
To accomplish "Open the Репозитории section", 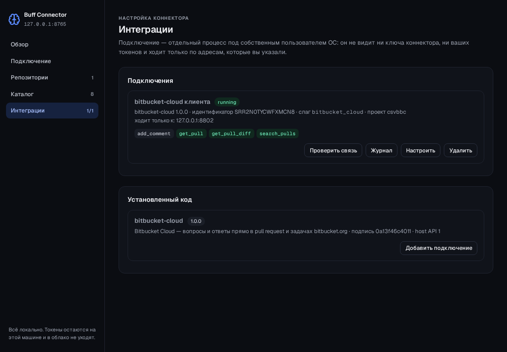I will tap(52, 78).
